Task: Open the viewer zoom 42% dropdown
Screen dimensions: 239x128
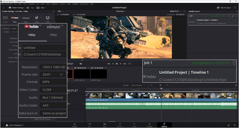Action: point(60,11)
